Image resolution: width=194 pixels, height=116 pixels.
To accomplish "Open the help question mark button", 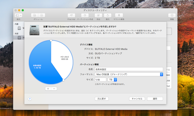I will click(x=30, y=99).
